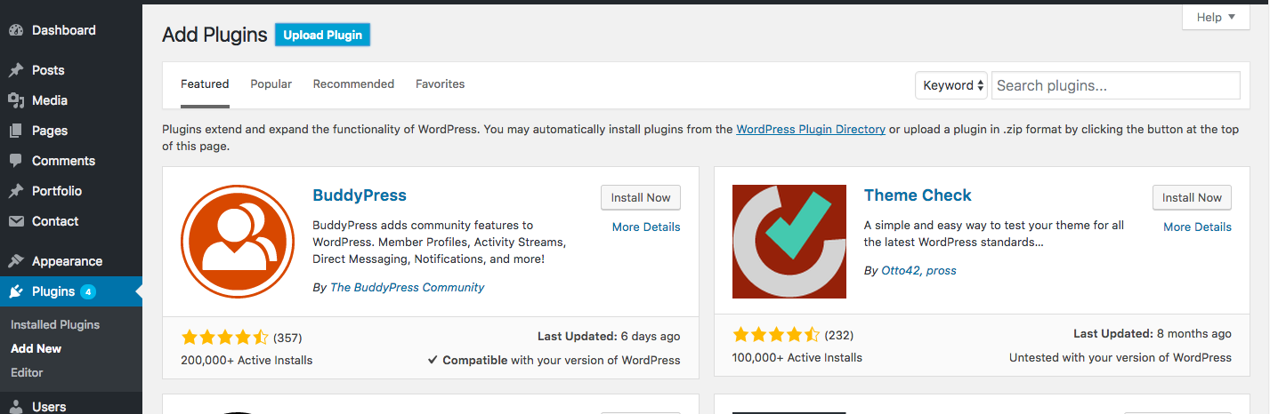Click the BuddyPress star rating
The width and height of the screenshot is (1270, 414).
(x=224, y=337)
